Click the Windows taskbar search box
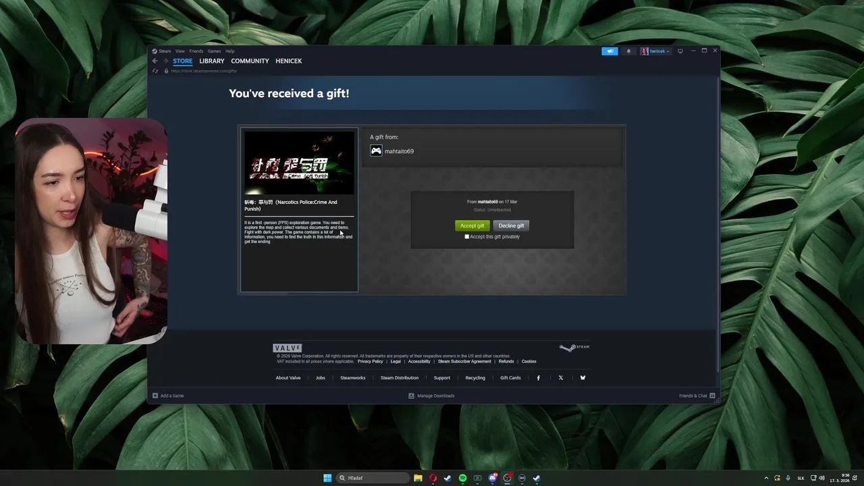This screenshot has height=486, width=864. [x=373, y=478]
